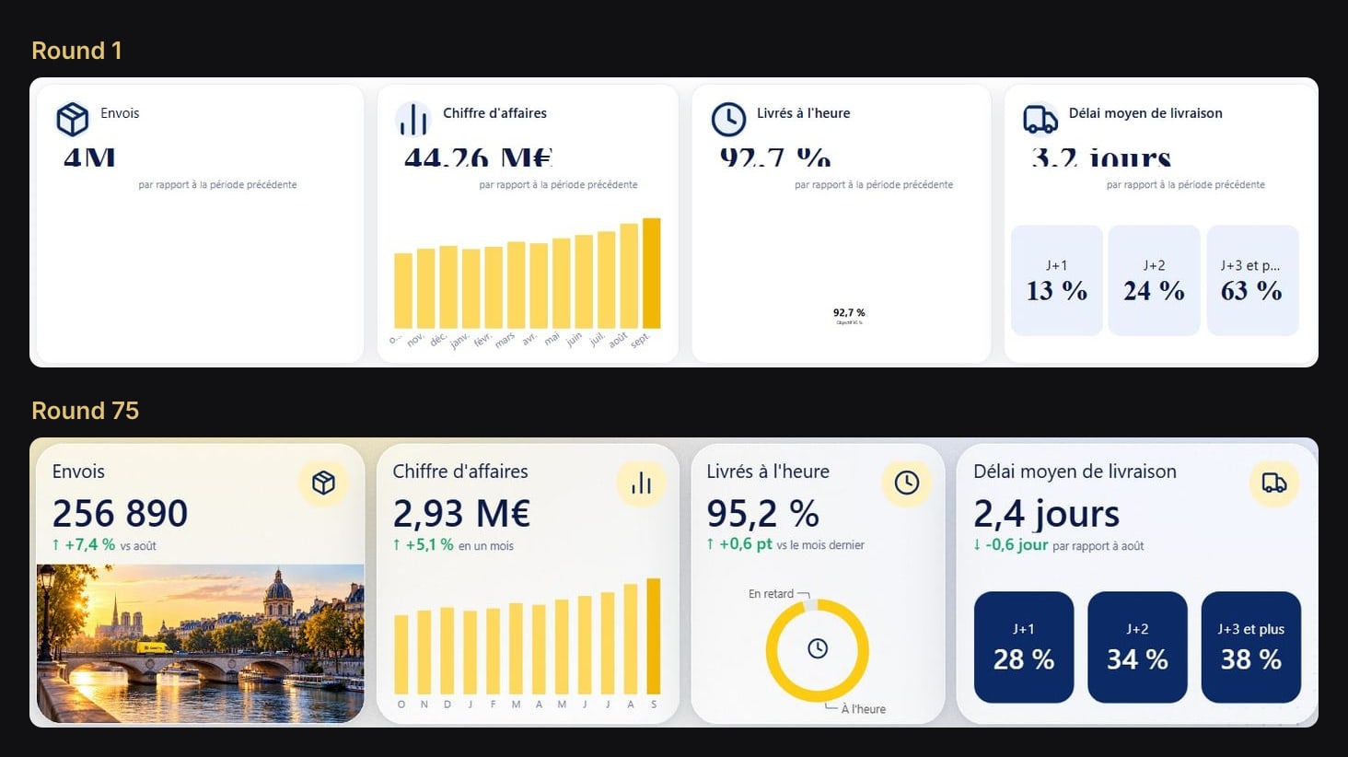1348x757 pixels.
Task: Select the Round 1 'J+1 13 %' tile
Action: (x=1057, y=281)
